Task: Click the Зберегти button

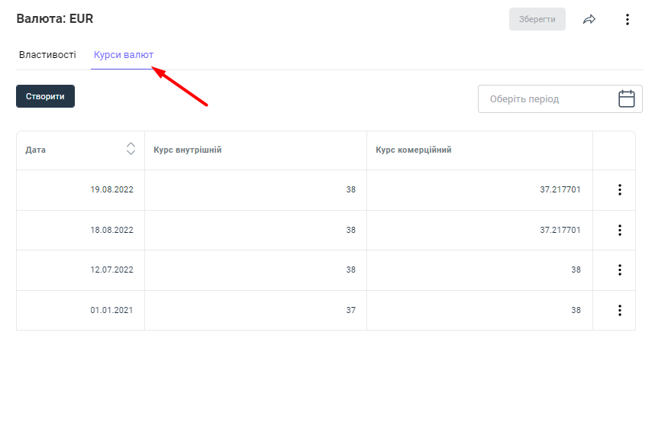Action: [x=537, y=19]
